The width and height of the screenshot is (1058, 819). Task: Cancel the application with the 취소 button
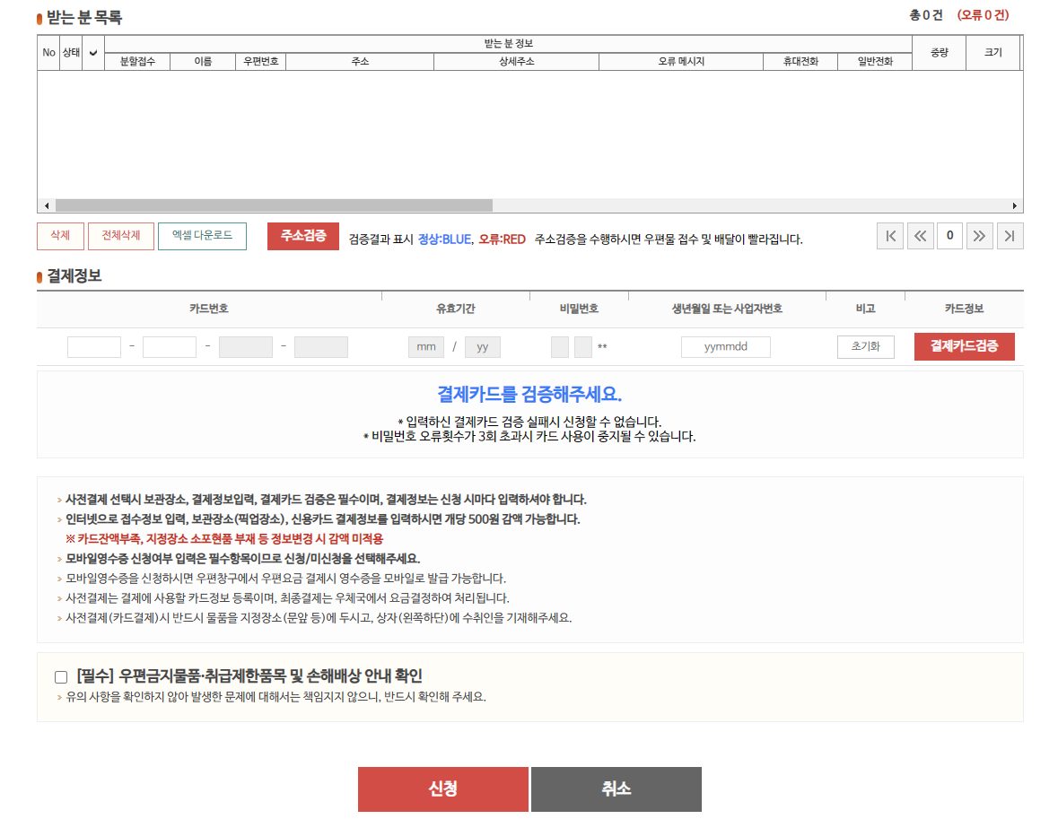(616, 789)
